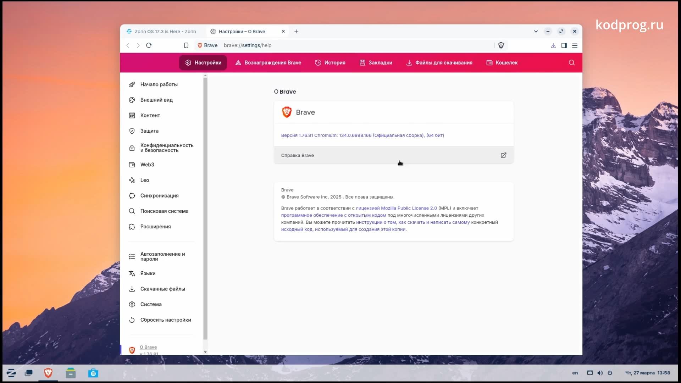Image resolution: width=681 pixels, height=383 pixels.
Task: Click external link icon beside Справка Brave
Action: 503,155
